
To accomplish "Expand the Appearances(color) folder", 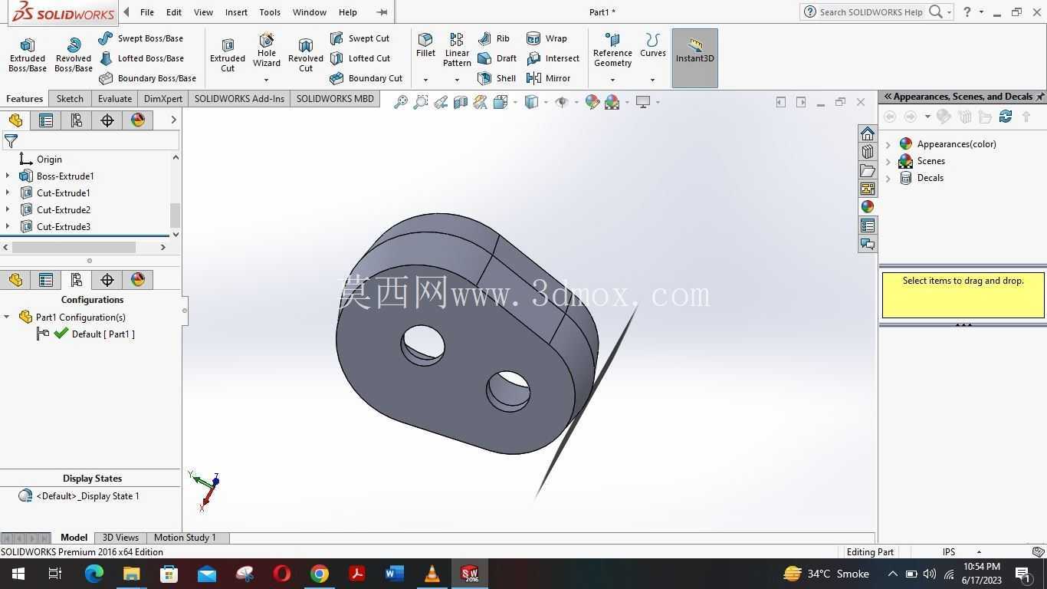I will click(x=888, y=144).
